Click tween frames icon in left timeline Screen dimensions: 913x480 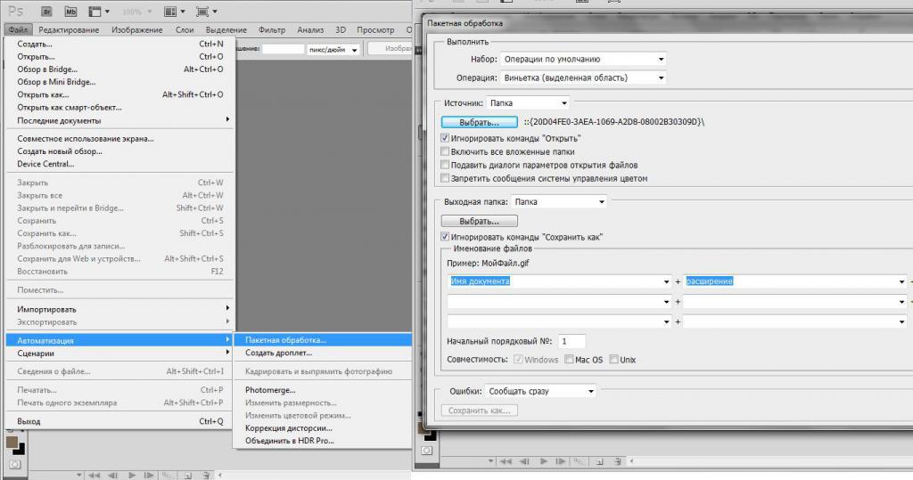[168, 476]
